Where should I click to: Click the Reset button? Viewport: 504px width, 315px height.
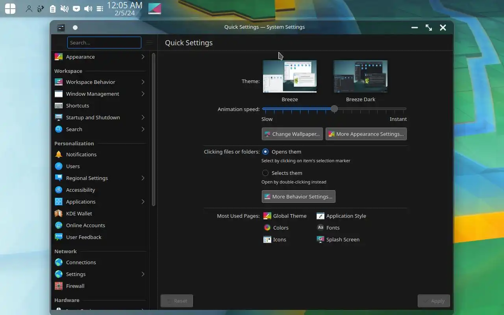(177, 301)
